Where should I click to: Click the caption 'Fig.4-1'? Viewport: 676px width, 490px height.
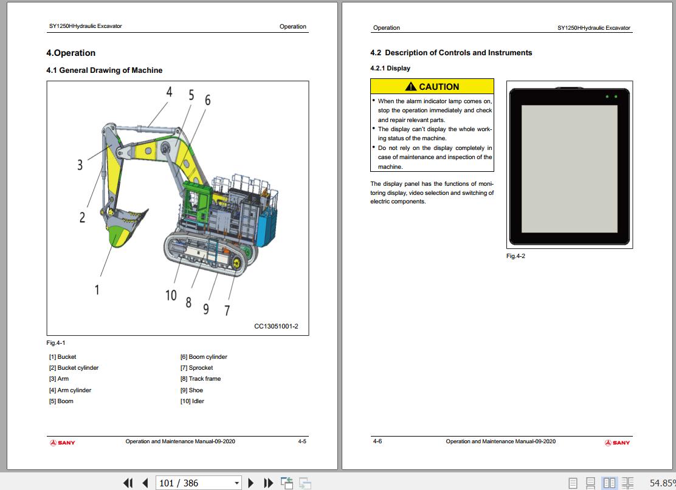[x=55, y=342]
